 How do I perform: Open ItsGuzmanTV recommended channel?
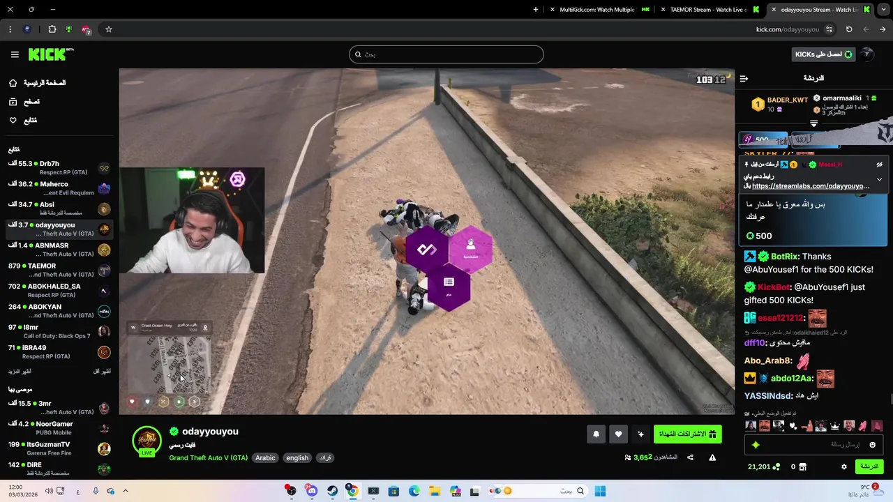tap(59, 448)
